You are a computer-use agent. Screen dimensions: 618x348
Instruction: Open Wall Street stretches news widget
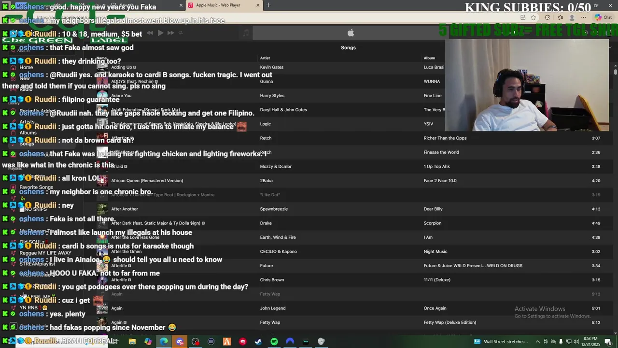click(500, 342)
